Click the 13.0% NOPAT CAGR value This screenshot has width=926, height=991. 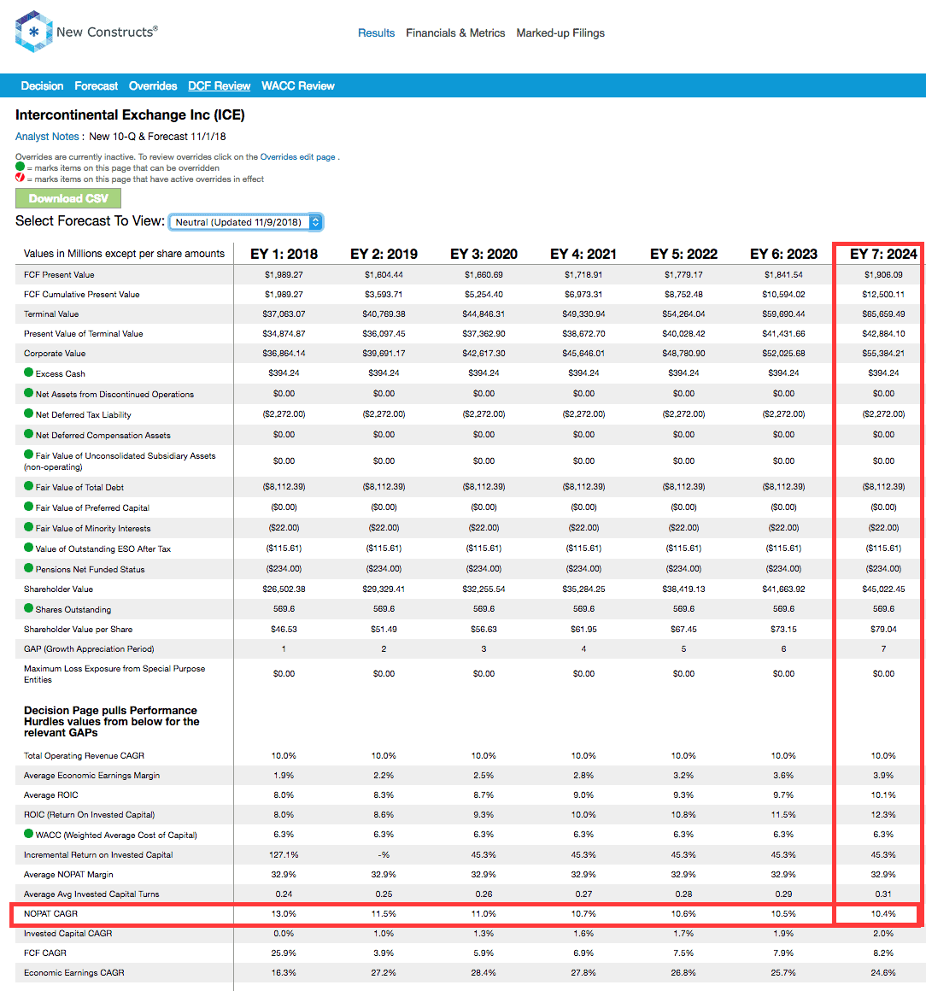[x=284, y=914]
